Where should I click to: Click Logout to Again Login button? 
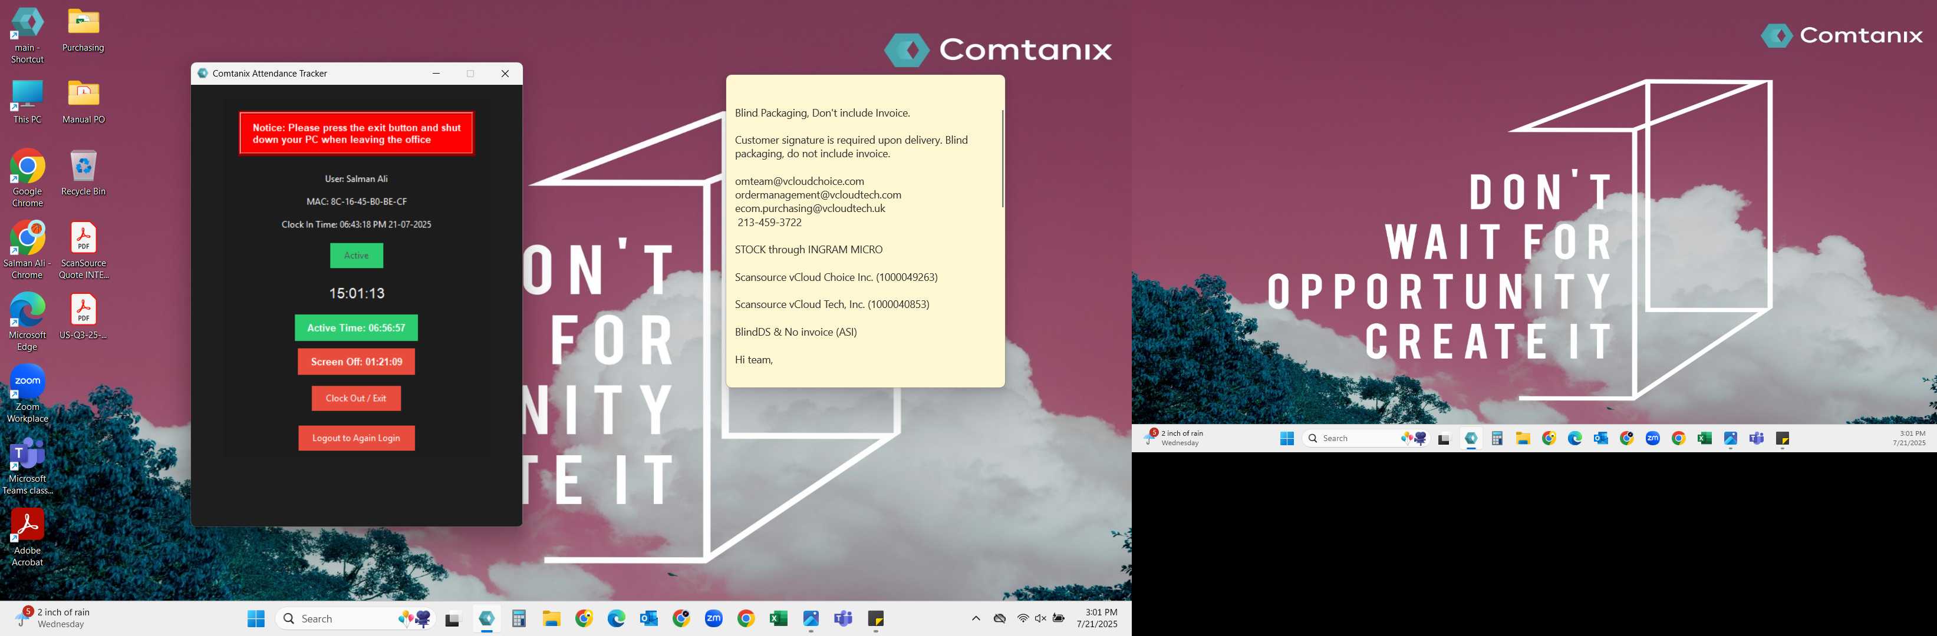coord(357,439)
